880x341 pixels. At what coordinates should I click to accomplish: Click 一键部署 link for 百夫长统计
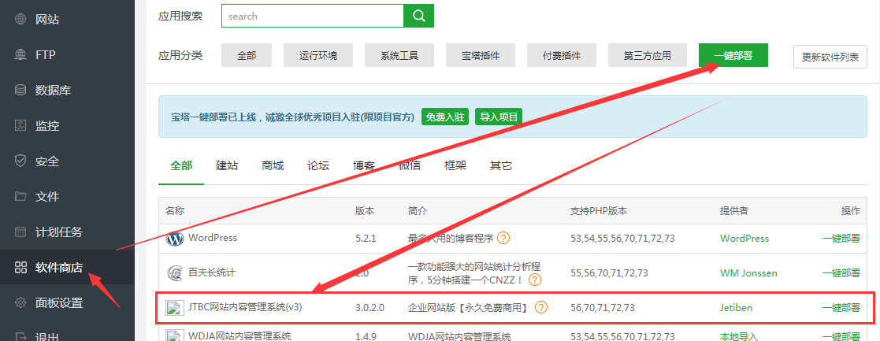click(841, 272)
